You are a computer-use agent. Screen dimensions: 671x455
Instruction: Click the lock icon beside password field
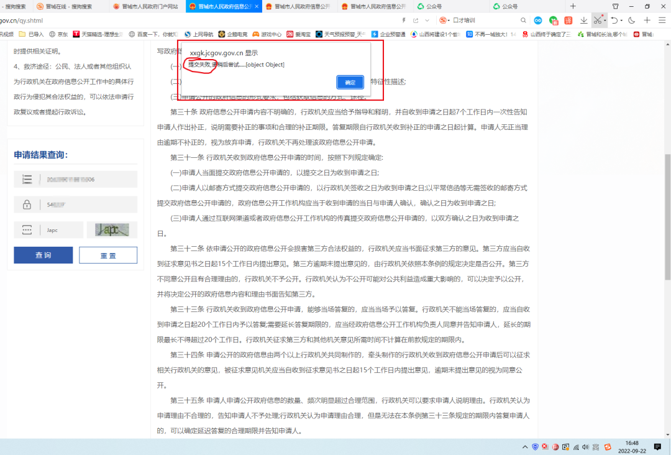click(27, 205)
